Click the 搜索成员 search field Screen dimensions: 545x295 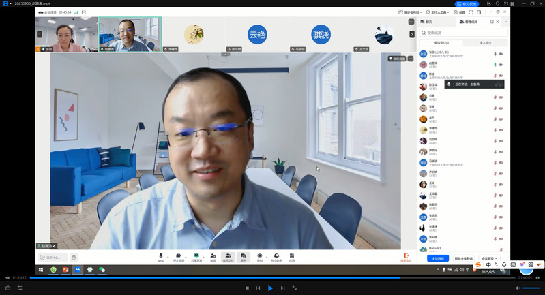pos(464,33)
